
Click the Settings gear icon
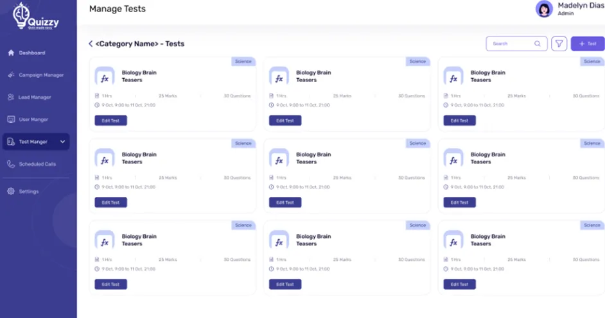click(x=11, y=191)
